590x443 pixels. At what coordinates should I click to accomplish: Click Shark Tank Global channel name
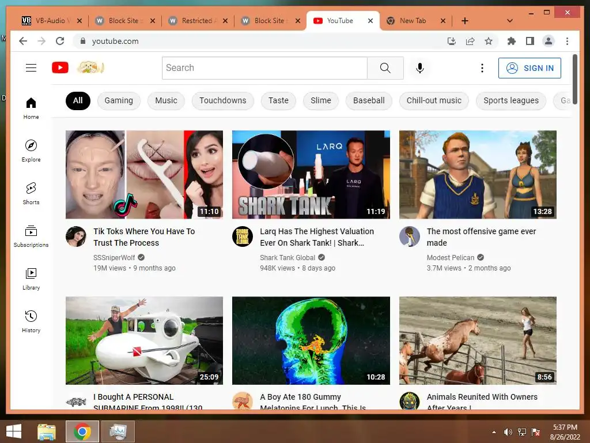pos(288,258)
